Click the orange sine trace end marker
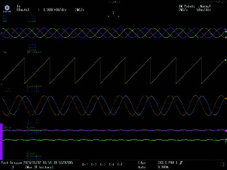Viewport: 227px width, 170px height. [226, 98]
